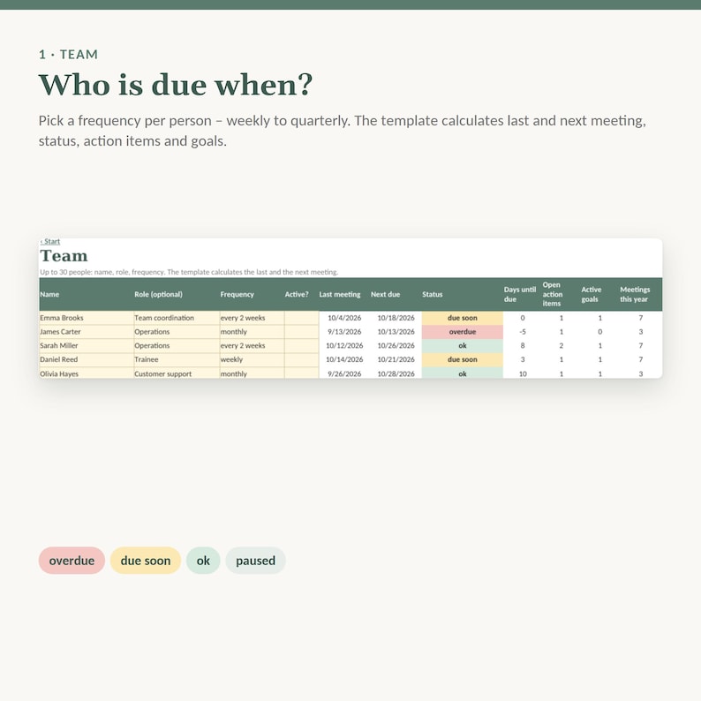Click James Carter's 'overdue' status cell
Image resolution: width=701 pixels, height=701 pixels.
(463, 332)
